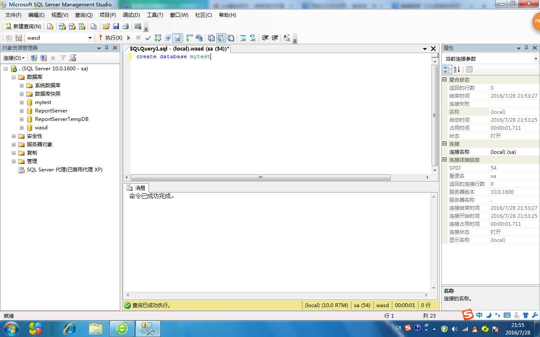This screenshot has height=337, width=540.
Task: Select ReportServerTempDB in the tree
Action: tap(62, 119)
